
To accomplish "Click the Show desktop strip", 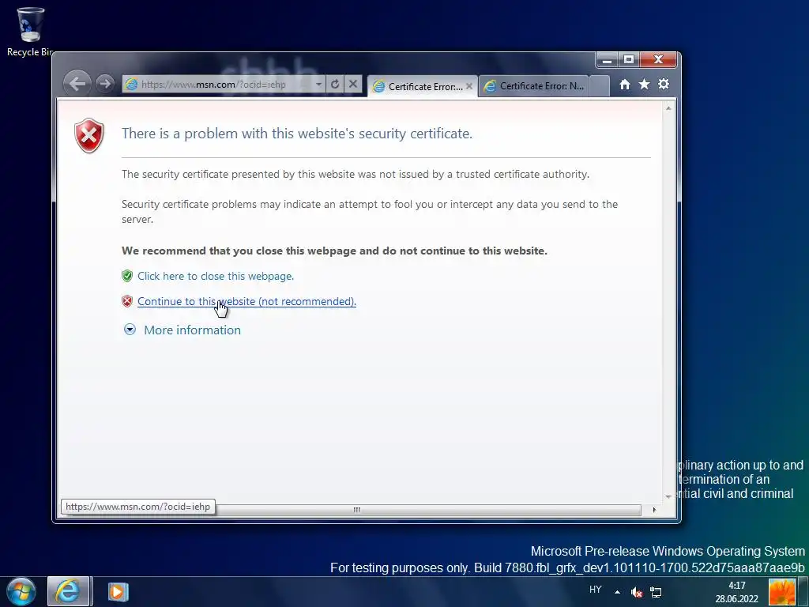I will [x=803, y=592].
